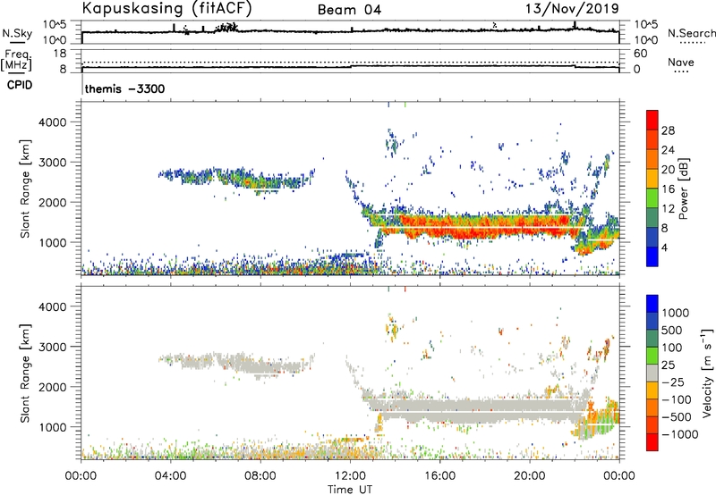This screenshot has width=716, height=495.
Task: Click the '12' label on power color bar
Action: pos(668,209)
